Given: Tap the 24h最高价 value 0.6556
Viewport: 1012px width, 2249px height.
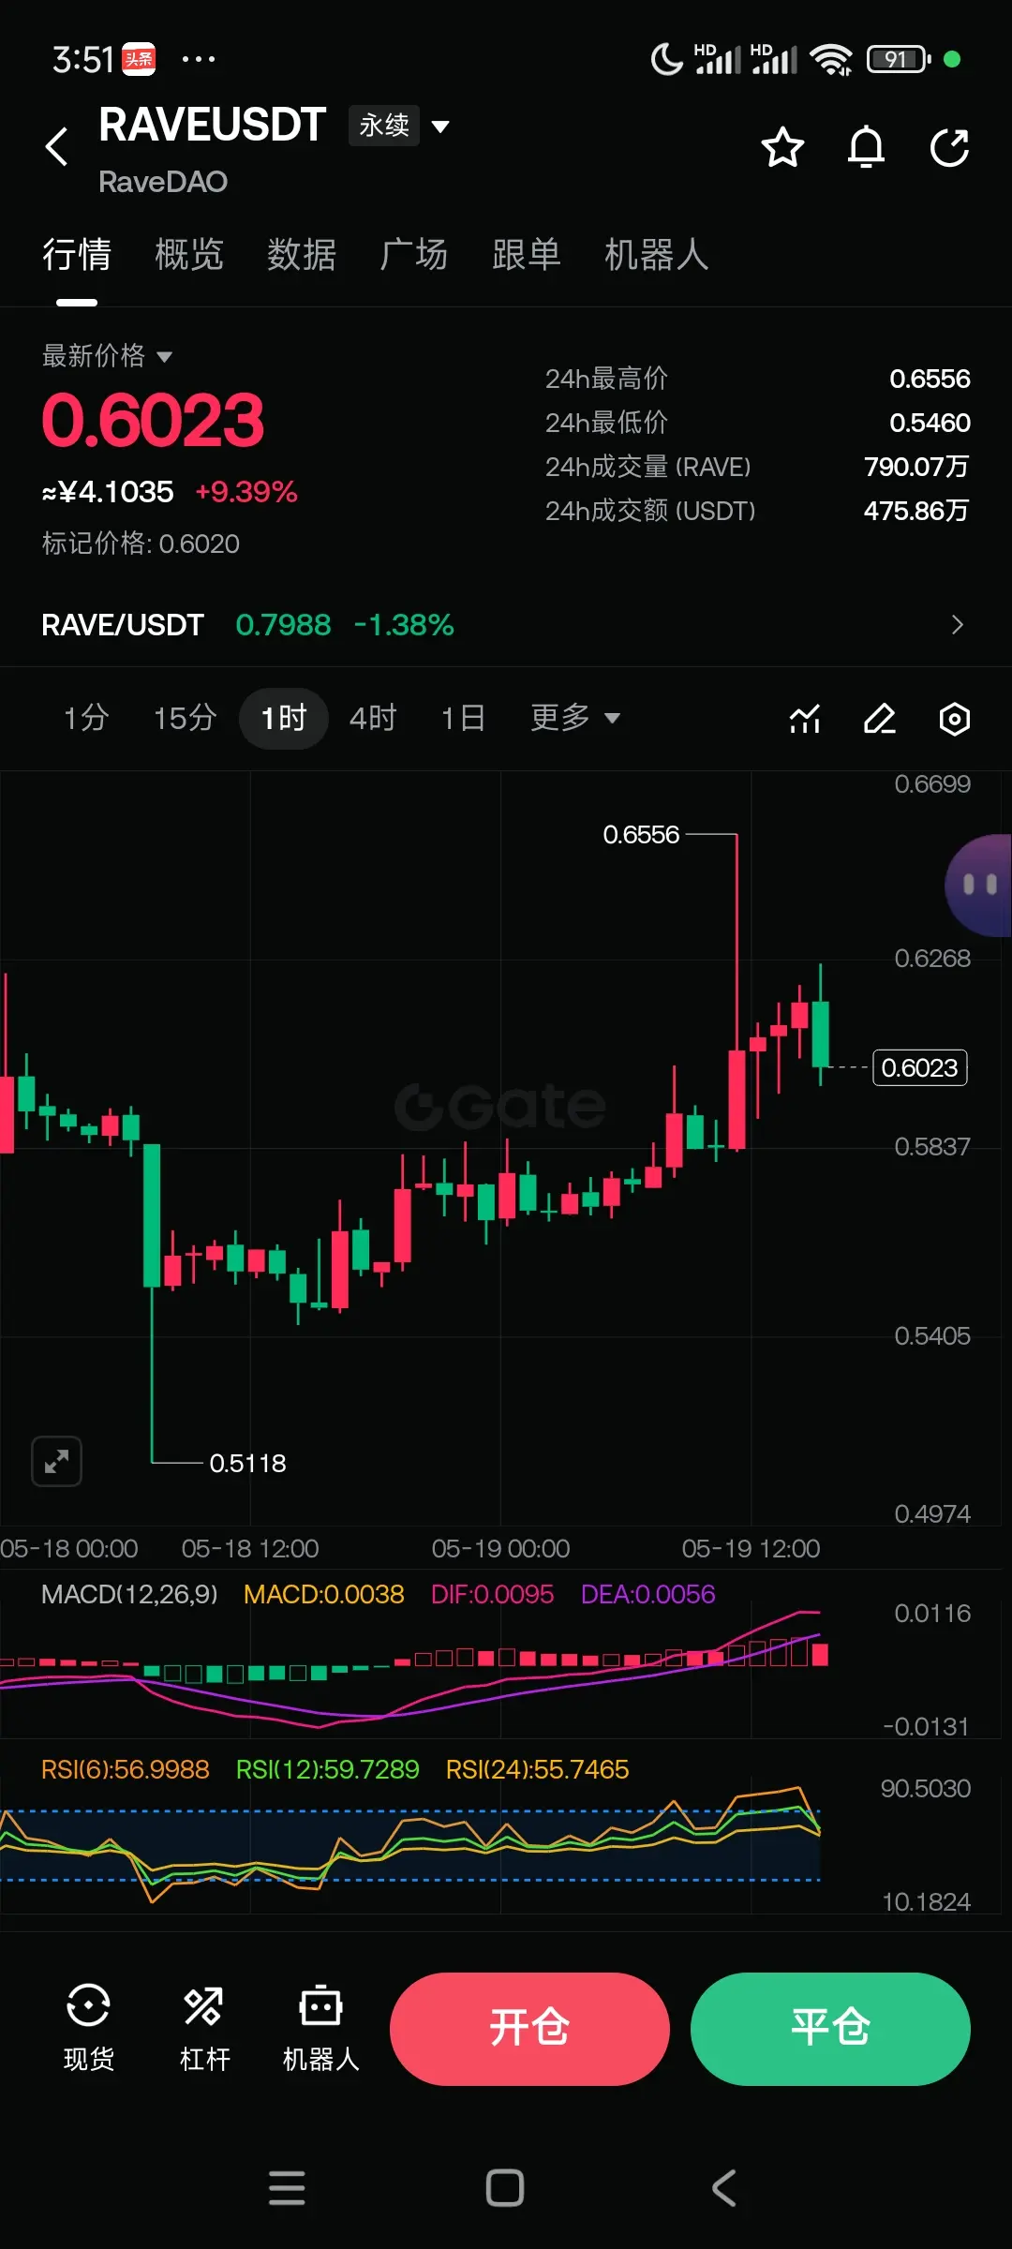Looking at the screenshot, I should (930, 379).
